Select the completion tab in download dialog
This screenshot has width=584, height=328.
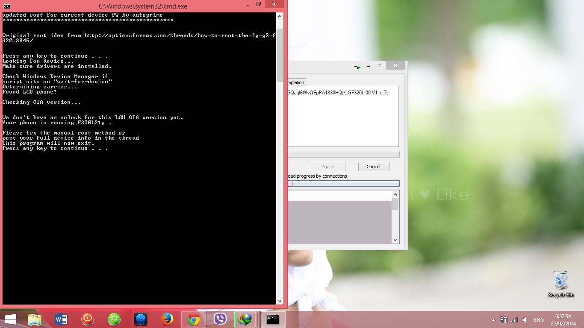[296, 82]
